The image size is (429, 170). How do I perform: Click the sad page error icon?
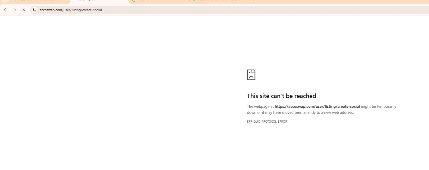251,75
